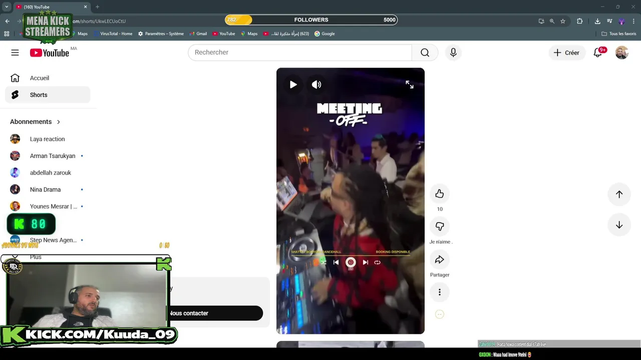Open the notifications bell
This screenshot has width=641, height=360.
597,52
